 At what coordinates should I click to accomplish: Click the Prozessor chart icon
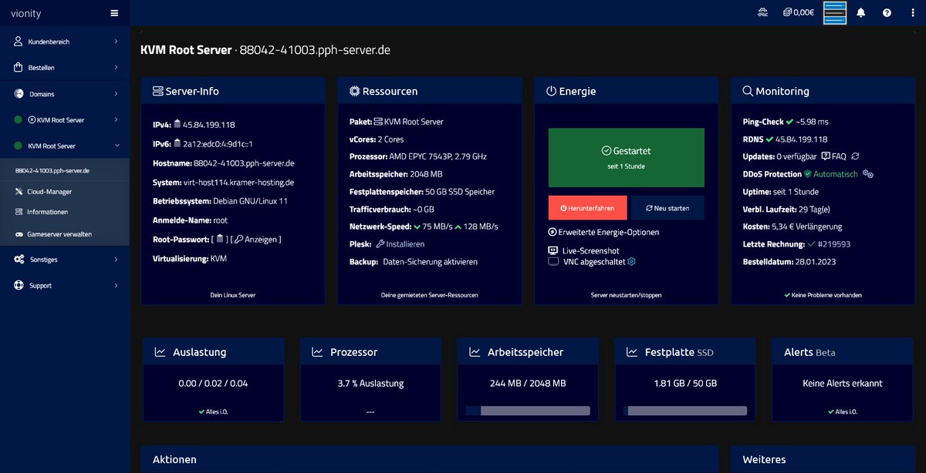[x=317, y=352]
